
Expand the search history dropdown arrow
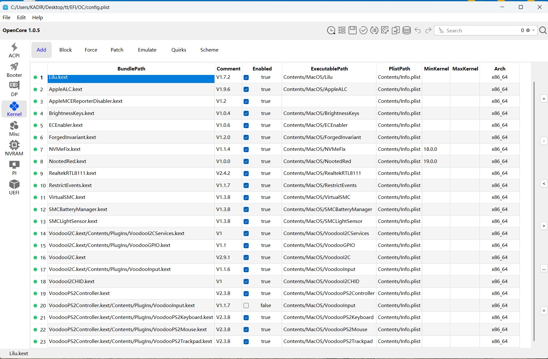[534, 30]
